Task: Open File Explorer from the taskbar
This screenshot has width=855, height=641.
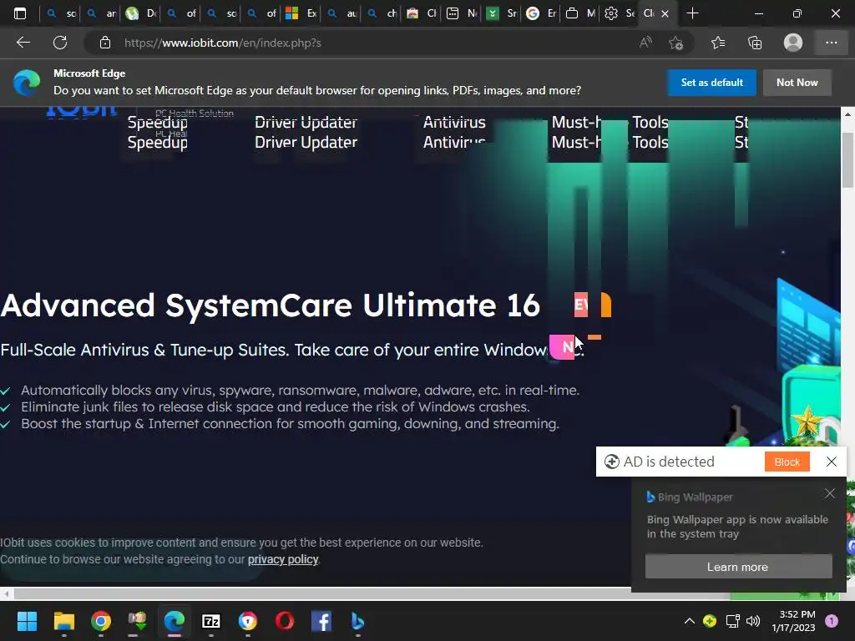Action: pyautogui.click(x=63, y=621)
